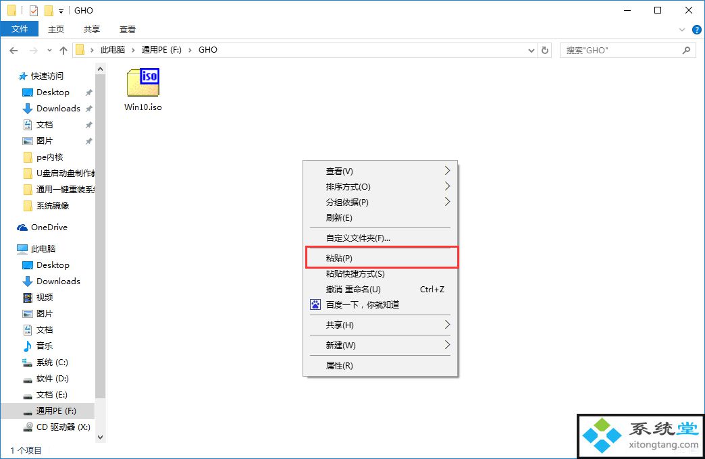Click the sidebar scroll down arrow
705x459 pixels.
(100, 437)
